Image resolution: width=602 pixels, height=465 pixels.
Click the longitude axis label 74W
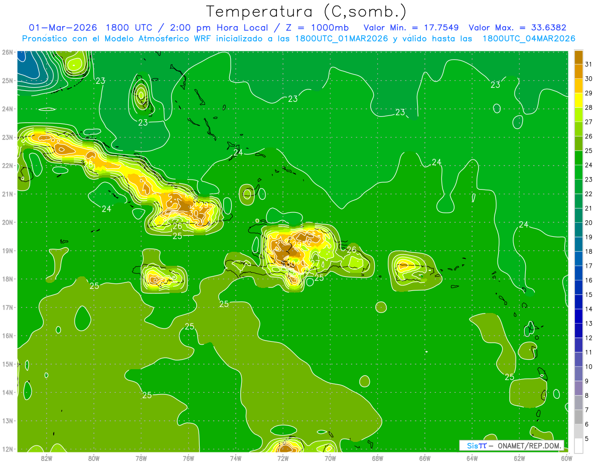coord(236,458)
